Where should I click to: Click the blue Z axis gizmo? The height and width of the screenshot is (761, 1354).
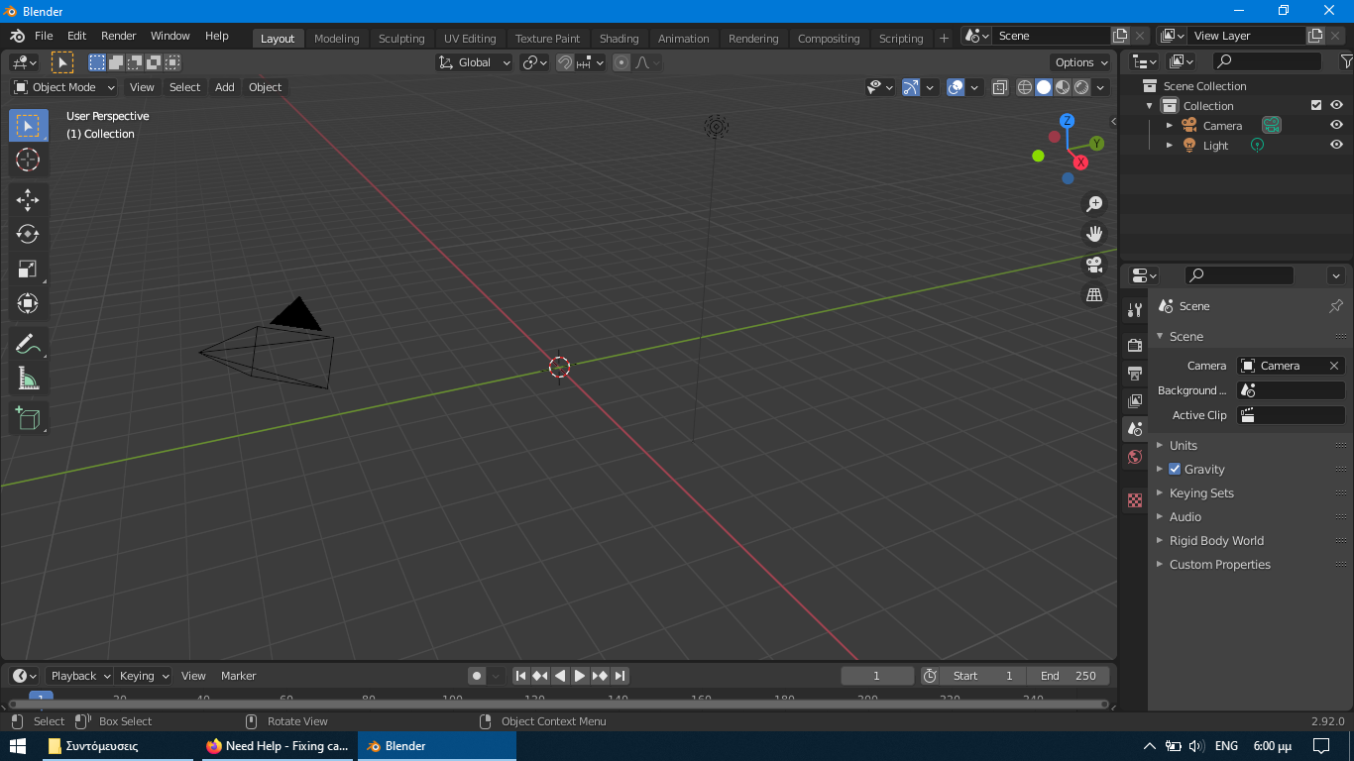pyautogui.click(x=1067, y=121)
